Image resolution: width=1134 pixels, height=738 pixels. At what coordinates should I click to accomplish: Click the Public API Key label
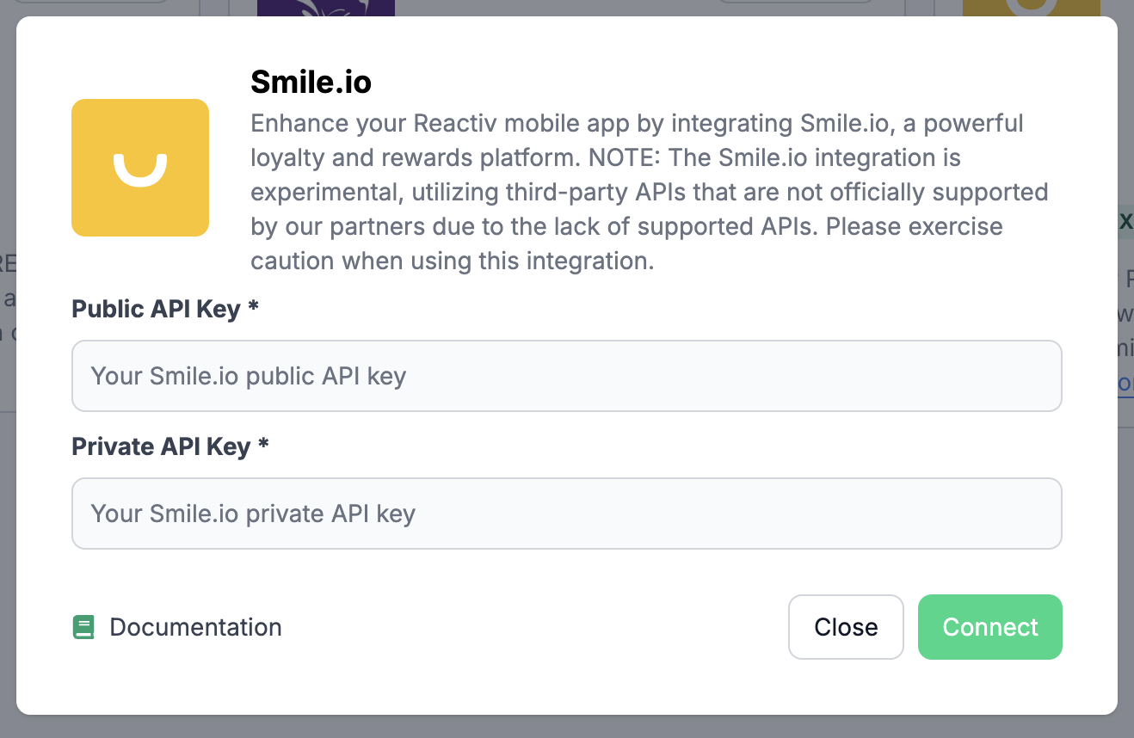pos(156,309)
